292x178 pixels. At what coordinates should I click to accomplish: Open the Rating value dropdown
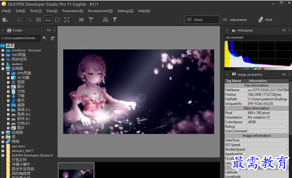287,127
